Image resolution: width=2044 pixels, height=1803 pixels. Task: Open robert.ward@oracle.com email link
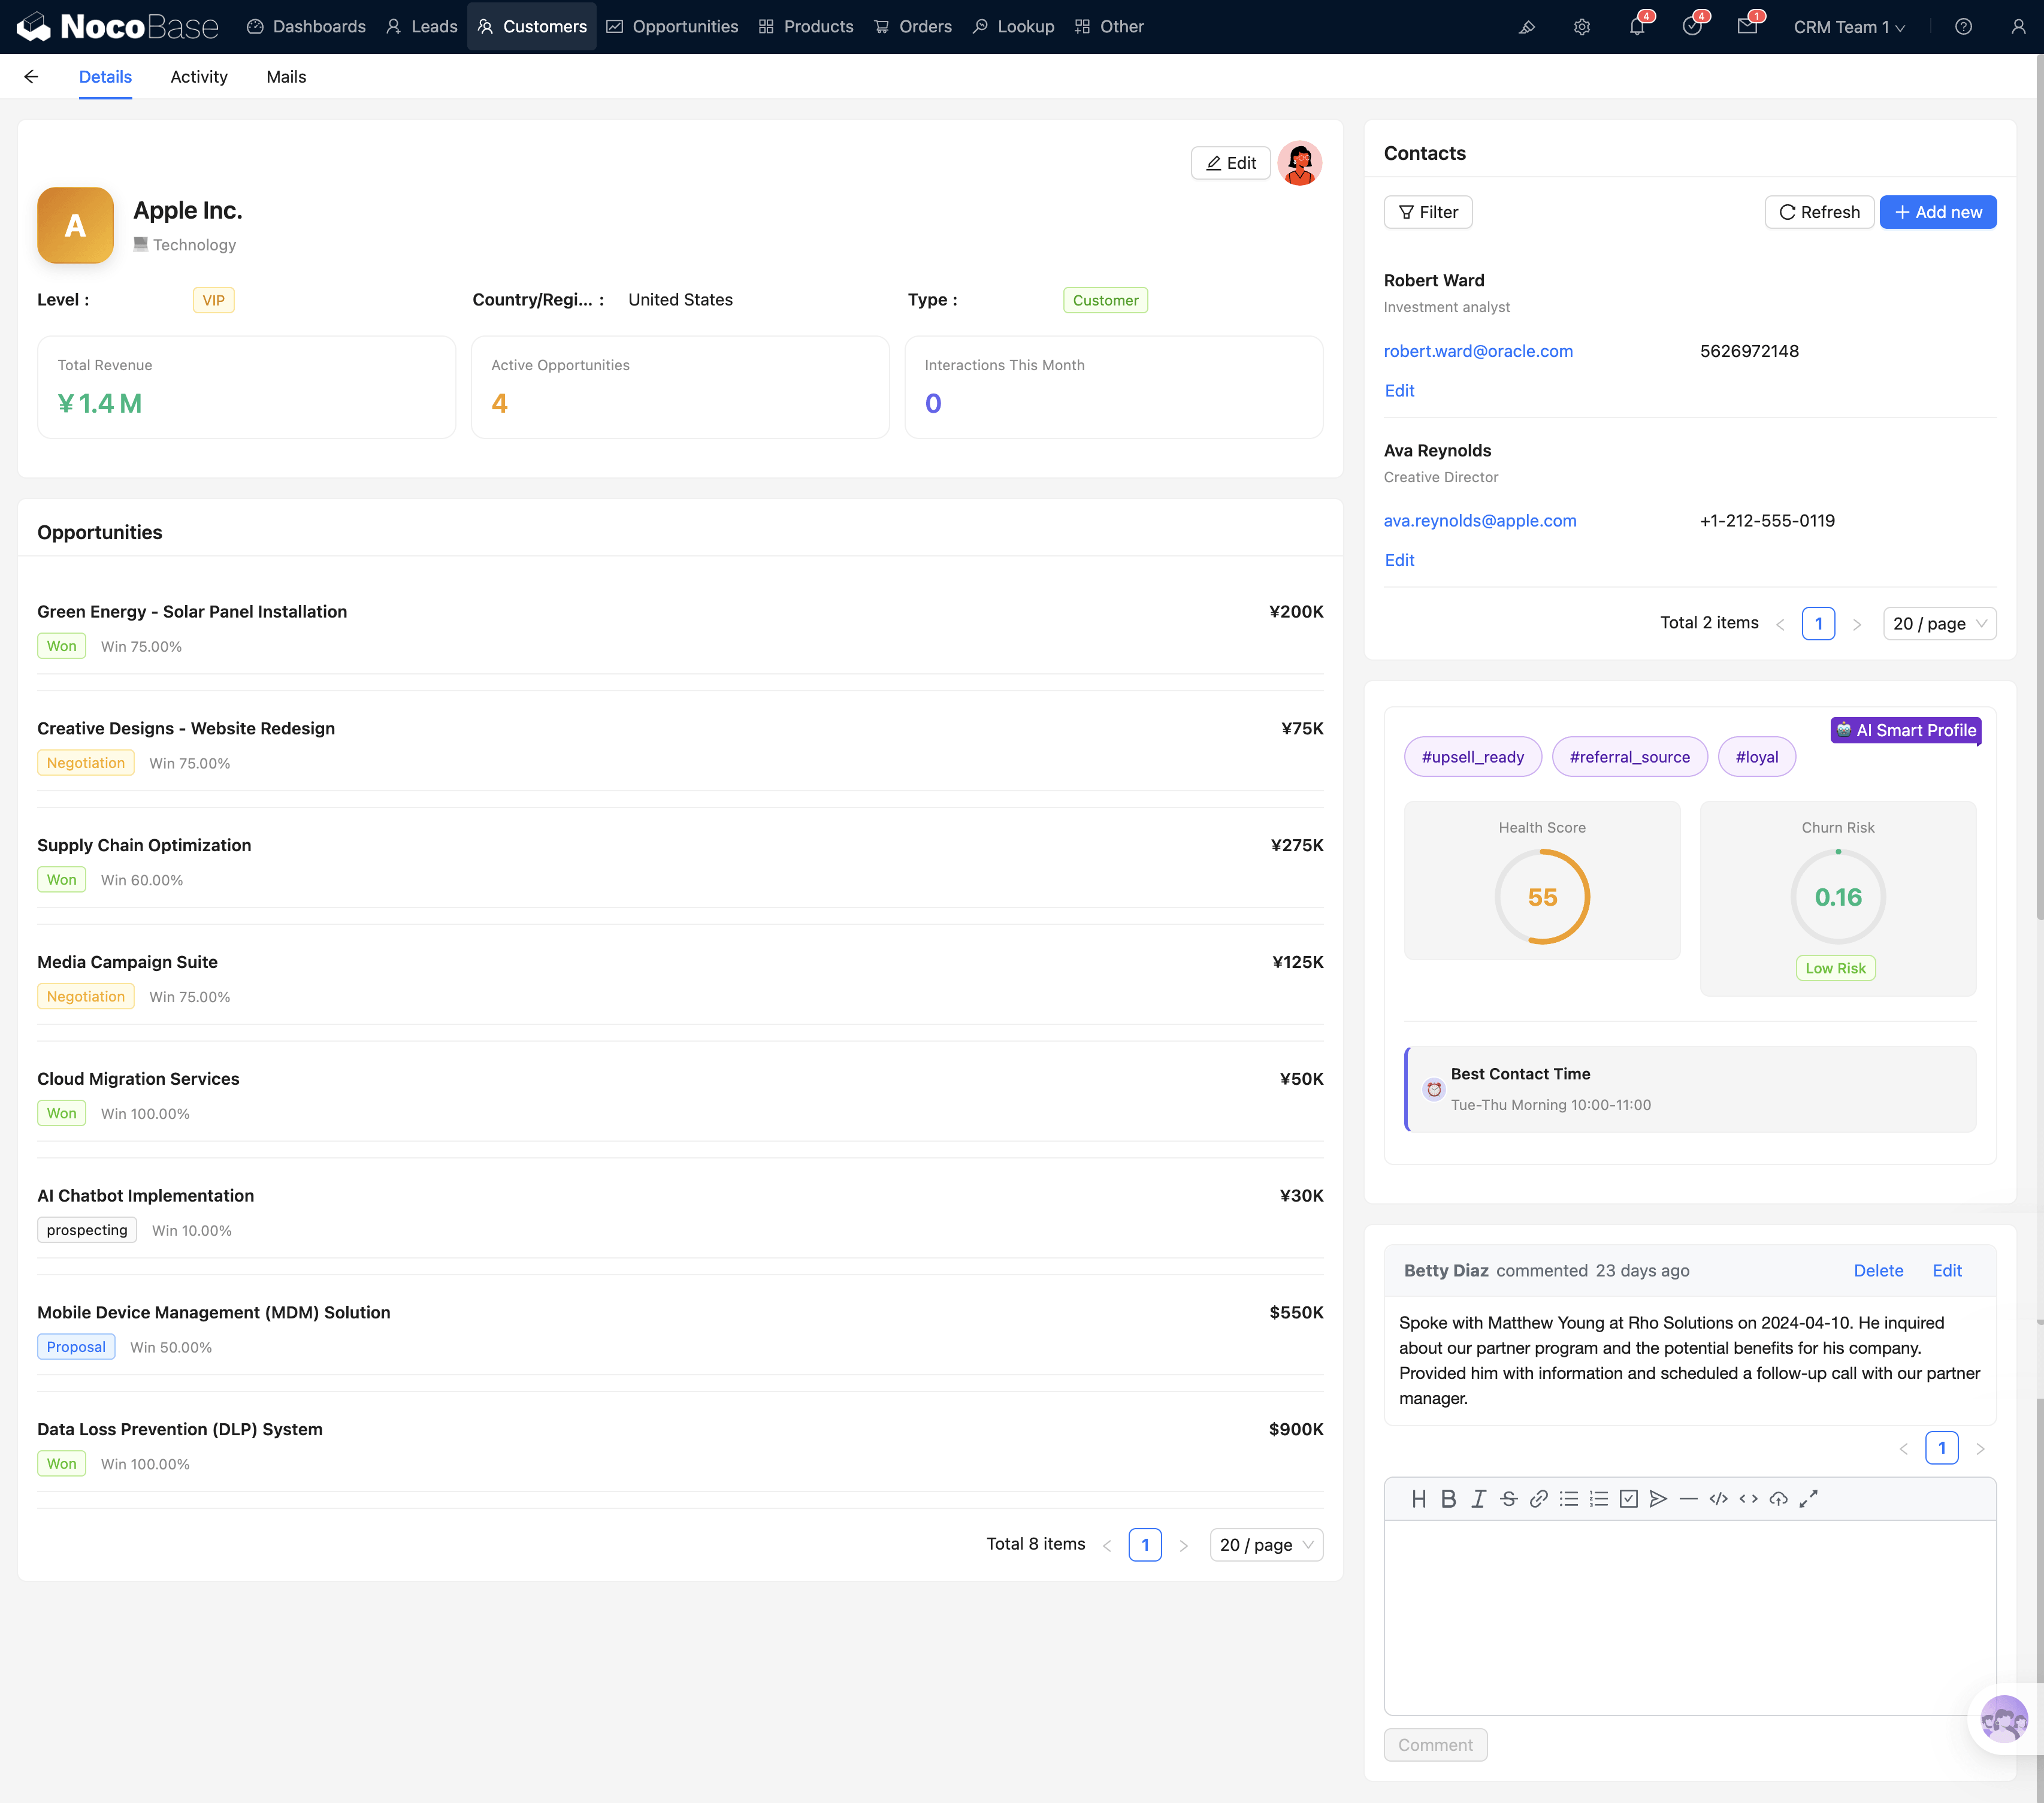click(x=1477, y=351)
